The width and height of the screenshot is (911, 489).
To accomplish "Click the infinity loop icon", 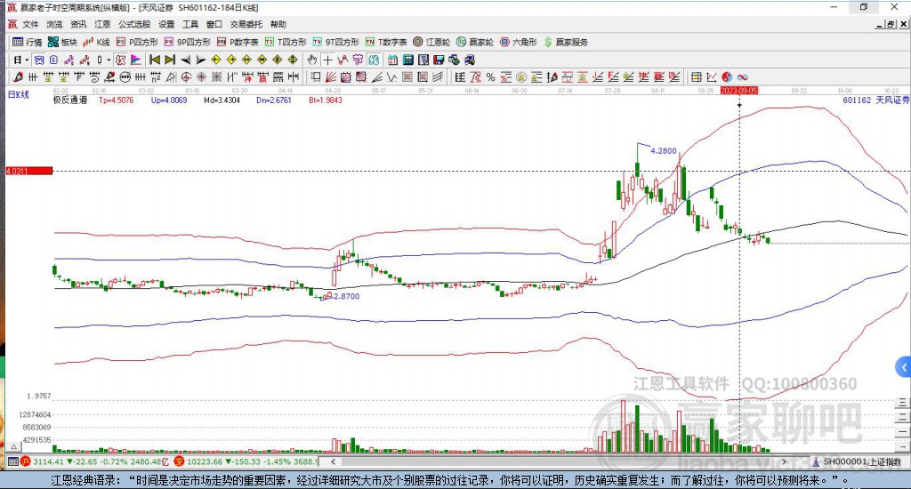I will pyautogui.click(x=743, y=76).
